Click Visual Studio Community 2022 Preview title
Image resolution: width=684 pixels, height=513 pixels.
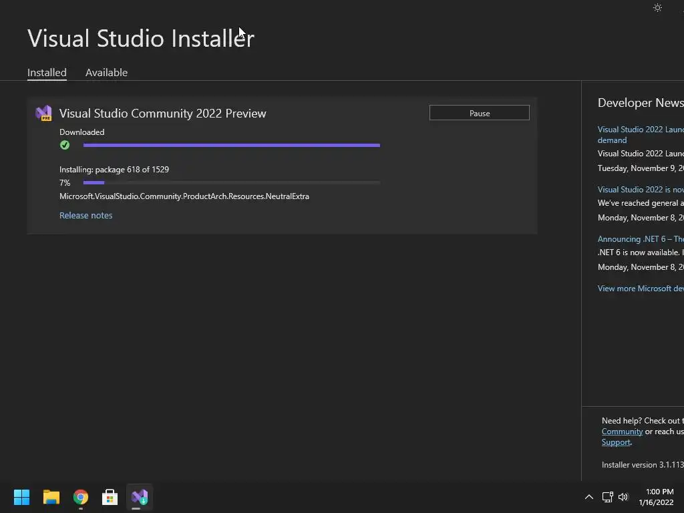[163, 114]
